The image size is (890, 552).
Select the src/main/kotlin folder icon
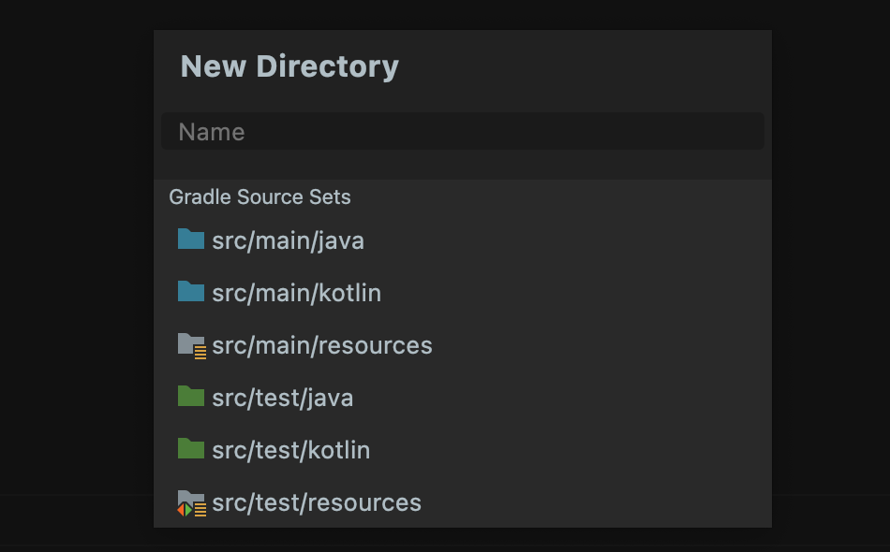pyautogui.click(x=191, y=291)
